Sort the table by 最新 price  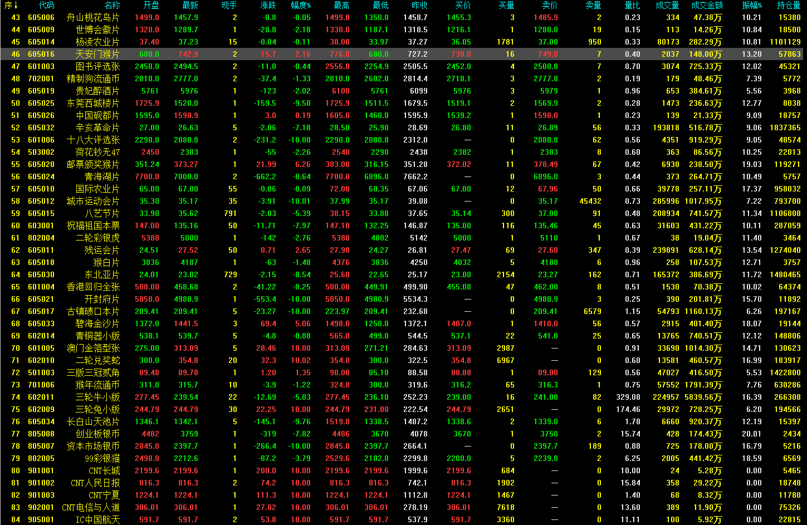click(x=190, y=5)
